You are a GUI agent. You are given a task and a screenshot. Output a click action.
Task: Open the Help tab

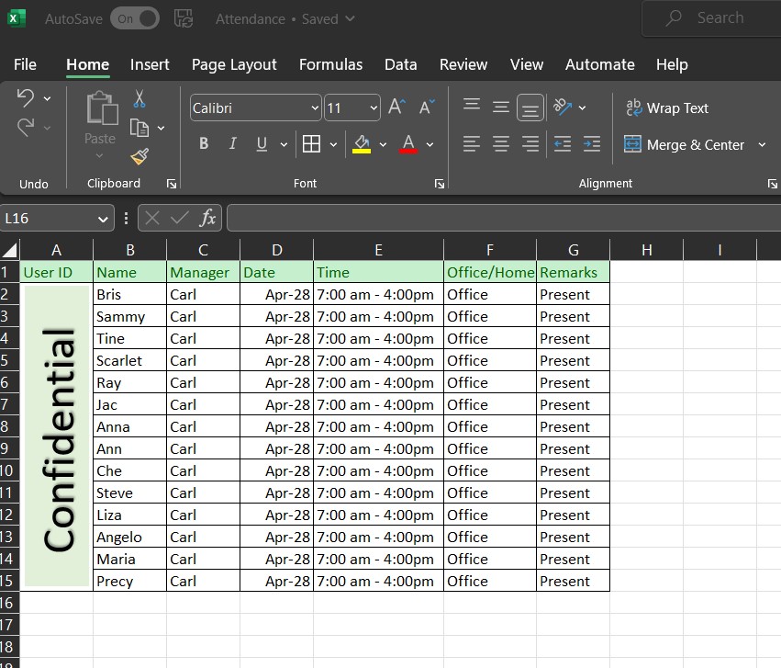[x=672, y=64]
